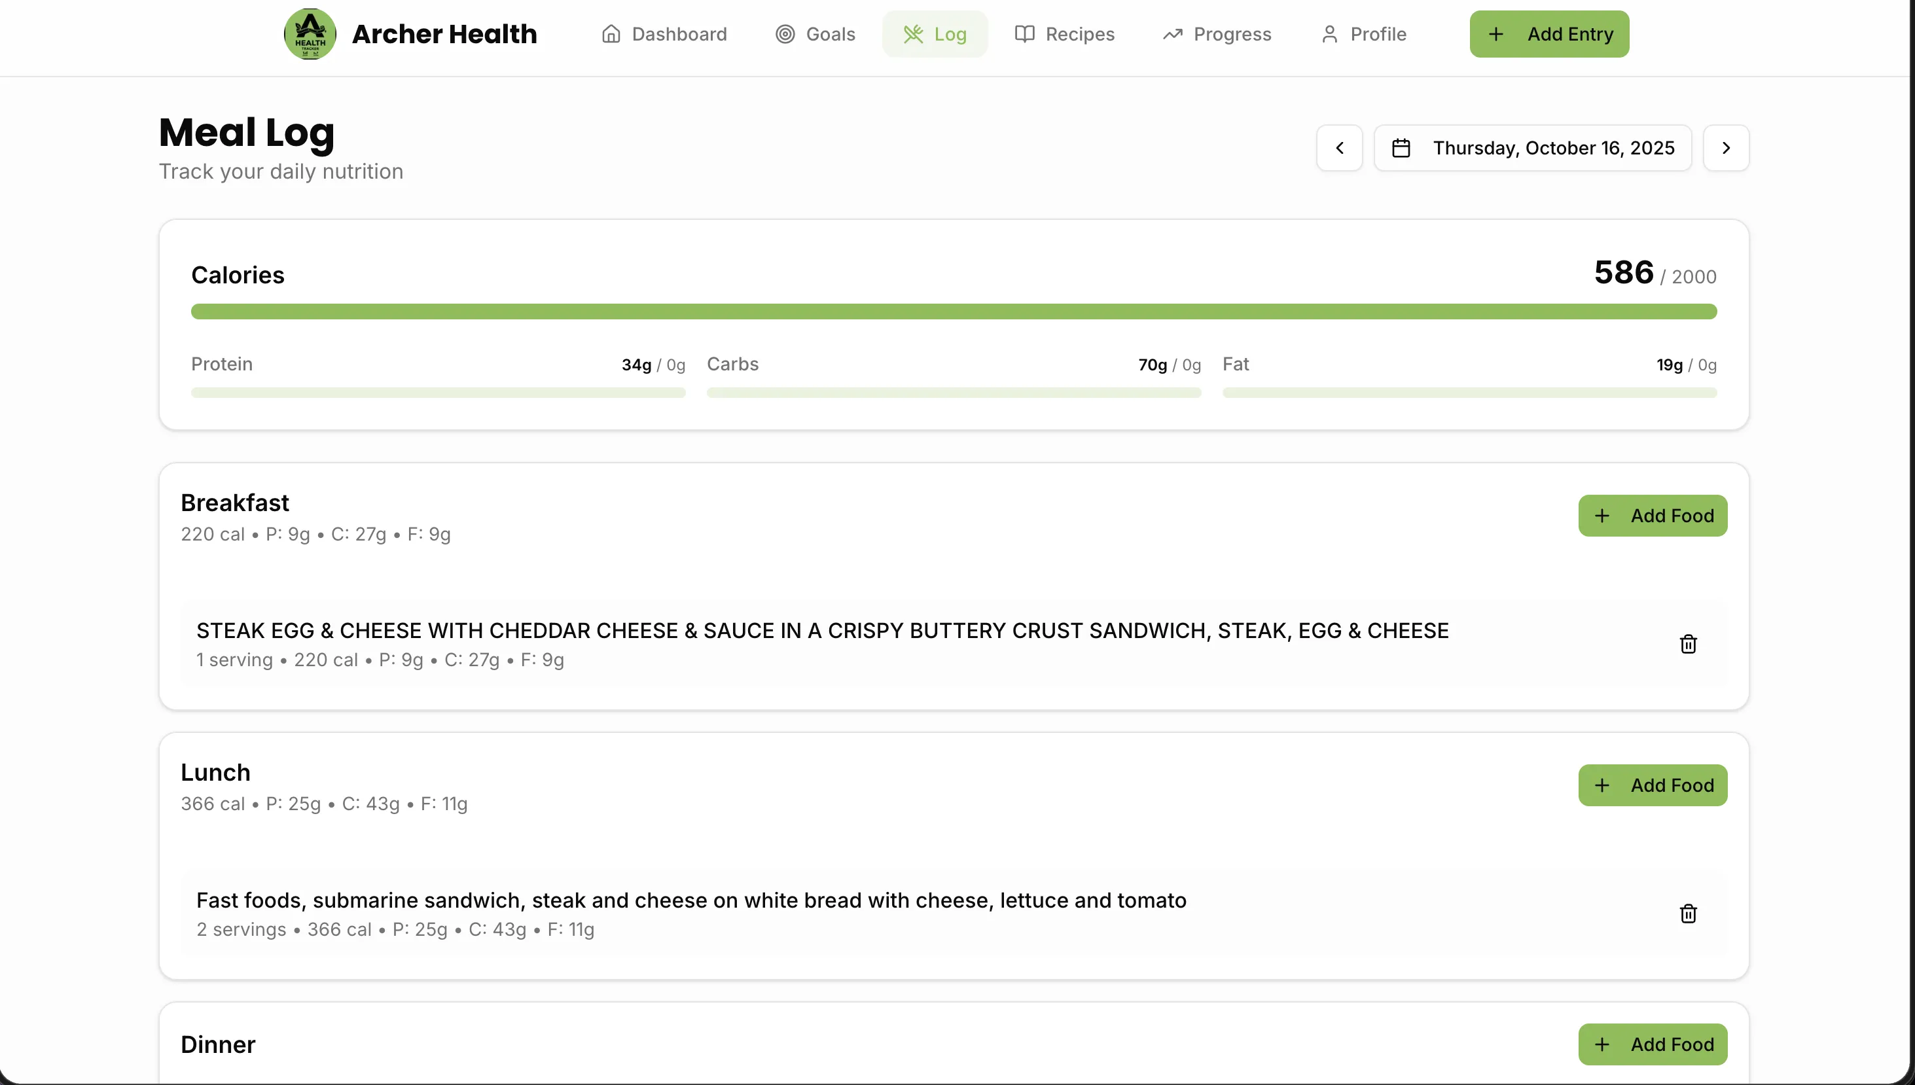Open the Dashboard home page

point(664,34)
